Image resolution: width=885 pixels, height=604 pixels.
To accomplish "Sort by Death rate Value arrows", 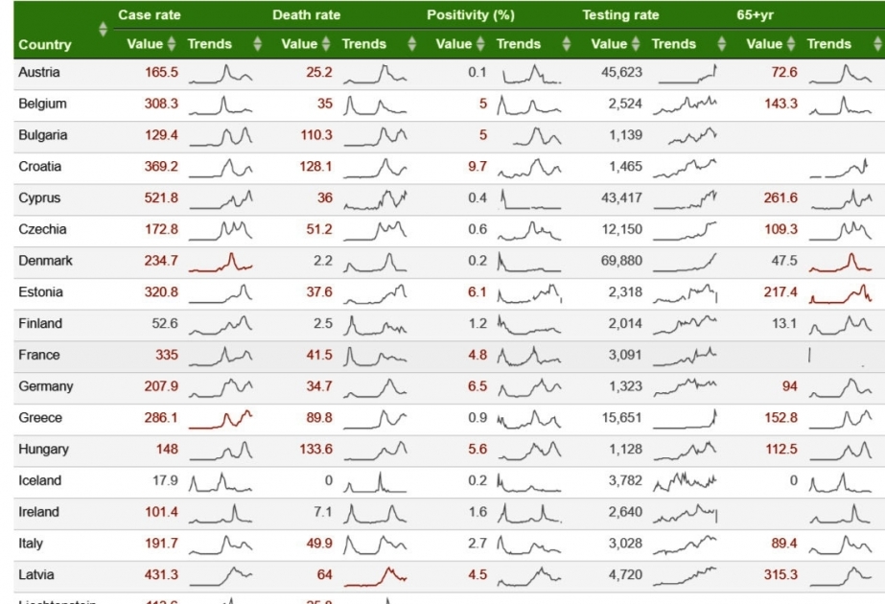I will click(326, 44).
